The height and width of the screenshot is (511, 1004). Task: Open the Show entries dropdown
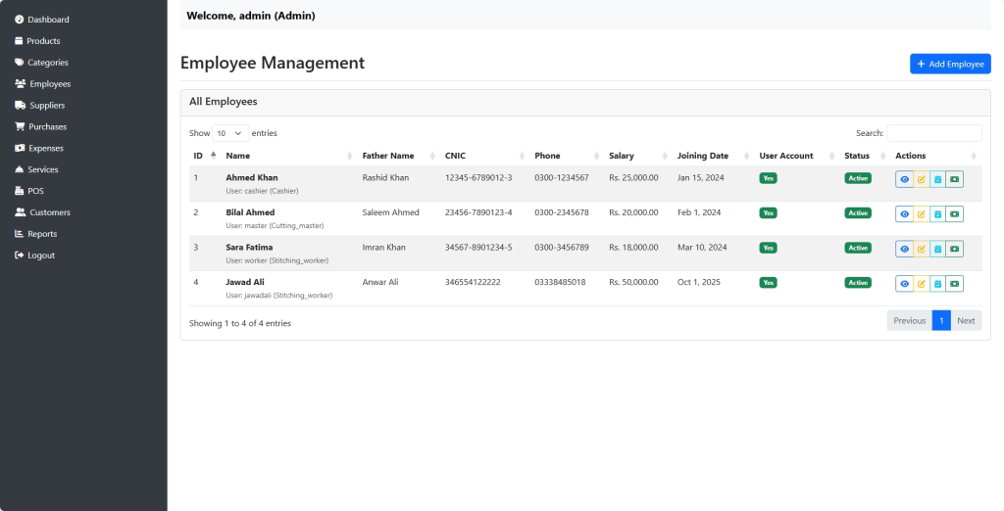point(230,133)
